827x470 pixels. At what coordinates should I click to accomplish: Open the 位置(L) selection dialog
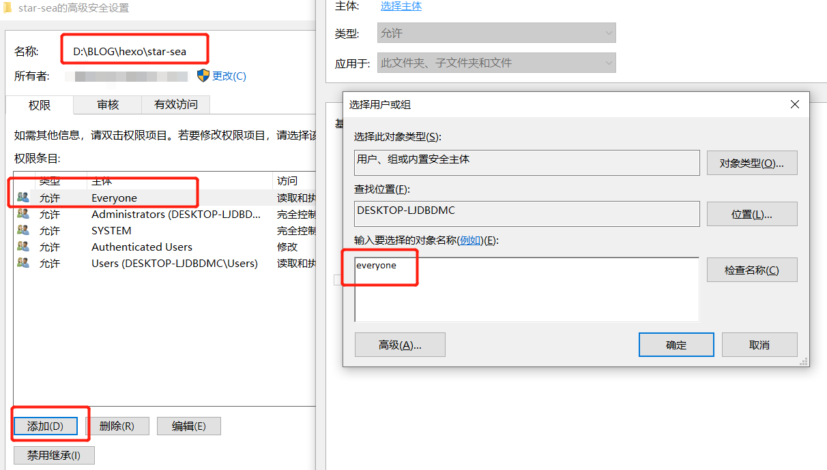(751, 213)
